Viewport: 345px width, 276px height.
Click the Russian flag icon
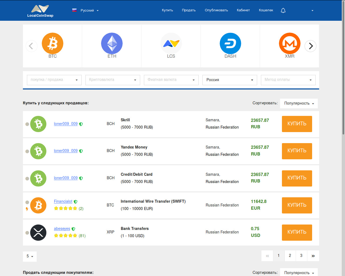click(x=74, y=10)
